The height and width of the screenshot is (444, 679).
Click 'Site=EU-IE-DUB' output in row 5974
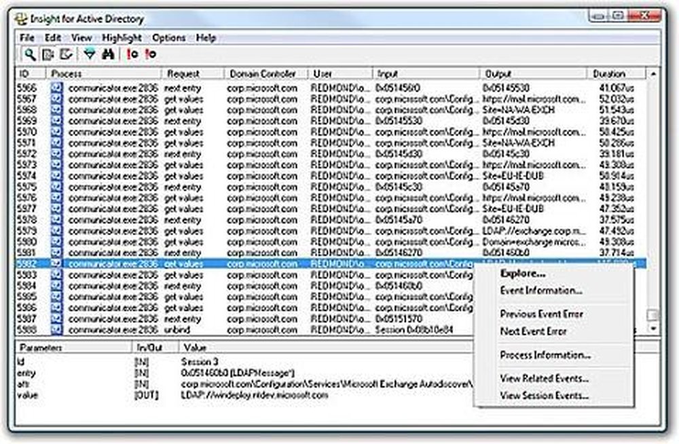tap(513, 176)
